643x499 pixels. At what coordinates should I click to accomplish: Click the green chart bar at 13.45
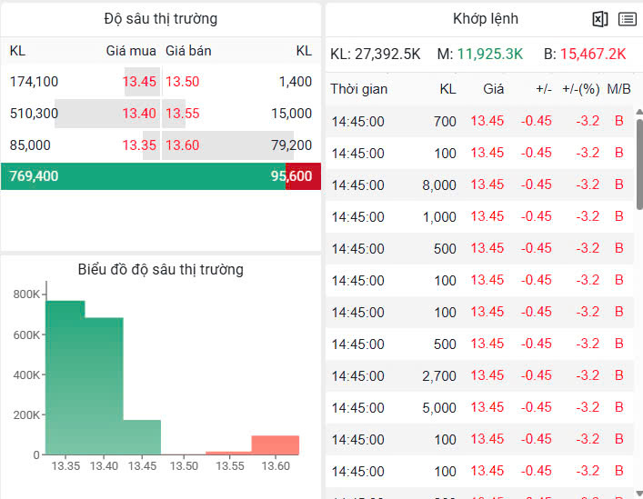pyautogui.click(x=142, y=437)
